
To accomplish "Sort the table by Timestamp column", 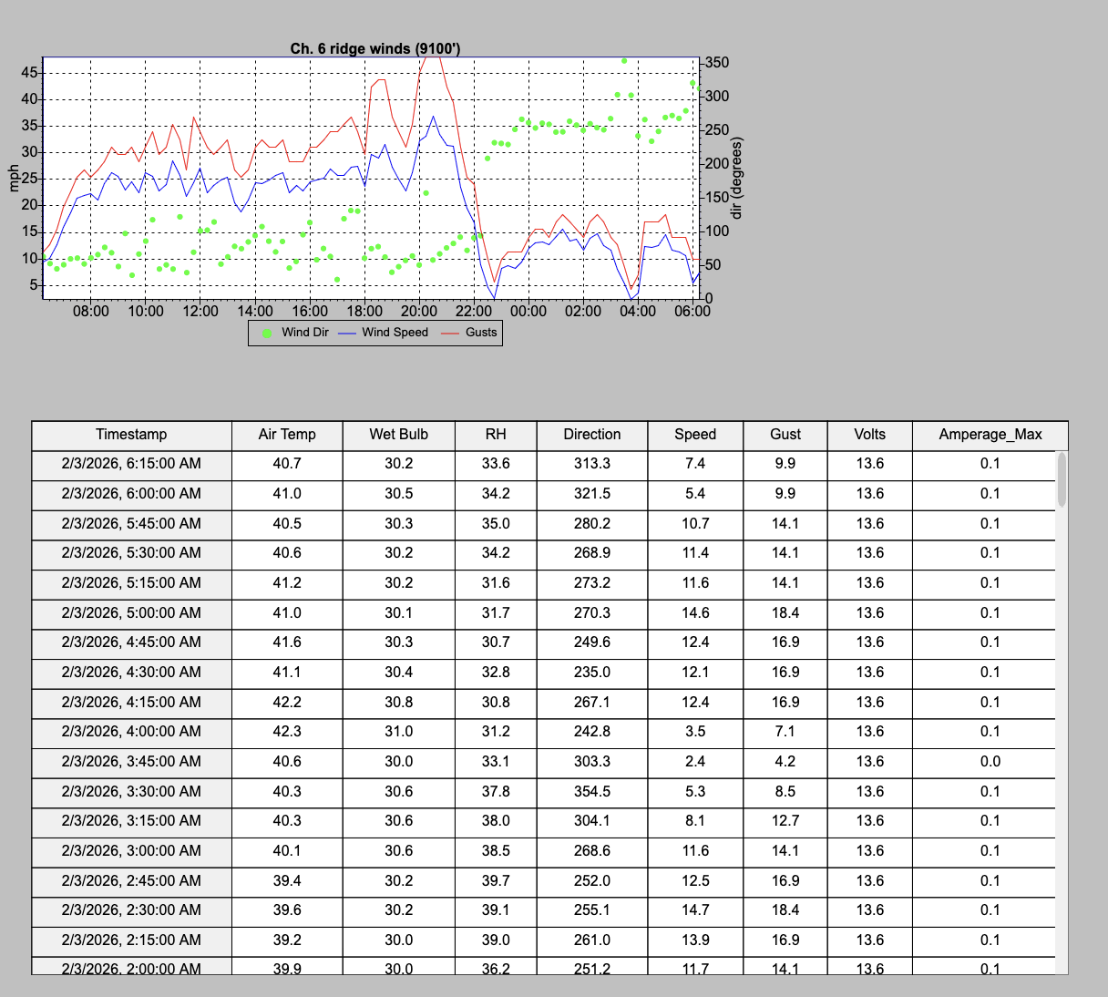I will (131, 435).
